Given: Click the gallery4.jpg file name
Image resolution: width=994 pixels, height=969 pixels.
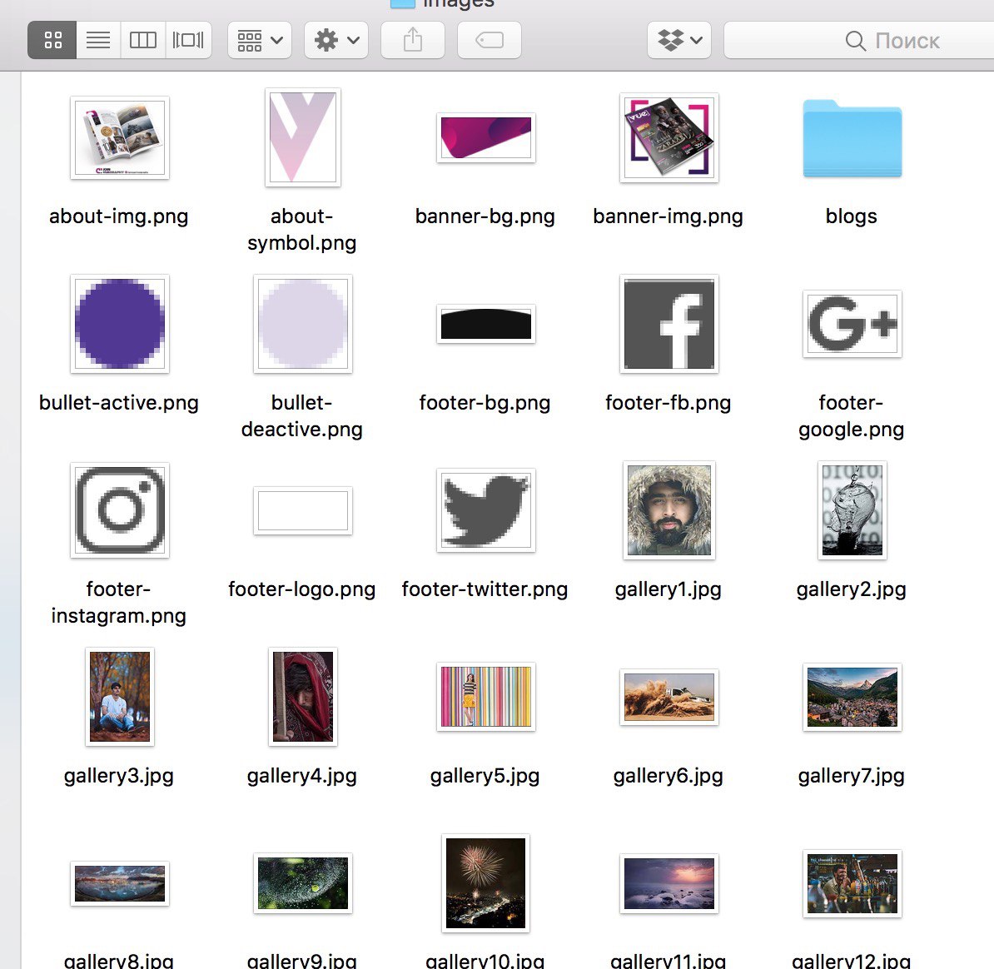Looking at the screenshot, I should coord(301,776).
